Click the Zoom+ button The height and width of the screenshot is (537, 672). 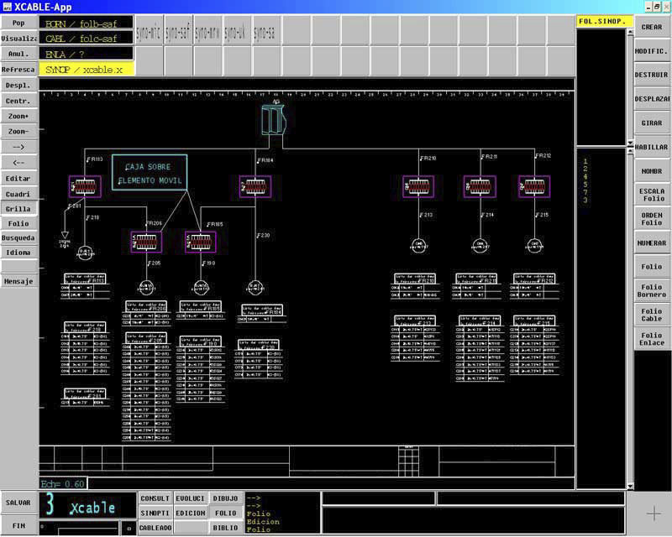pyautogui.click(x=18, y=116)
